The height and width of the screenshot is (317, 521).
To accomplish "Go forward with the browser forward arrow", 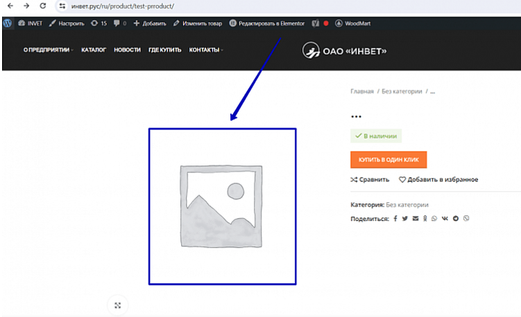I will pyautogui.click(x=26, y=6).
